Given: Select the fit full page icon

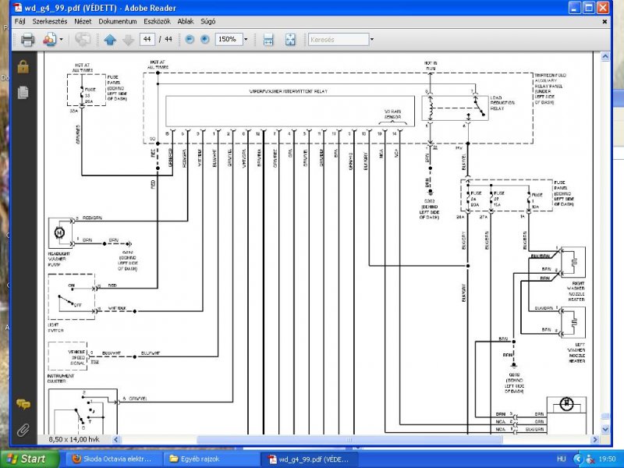Looking at the screenshot, I should pyautogui.click(x=290, y=40).
